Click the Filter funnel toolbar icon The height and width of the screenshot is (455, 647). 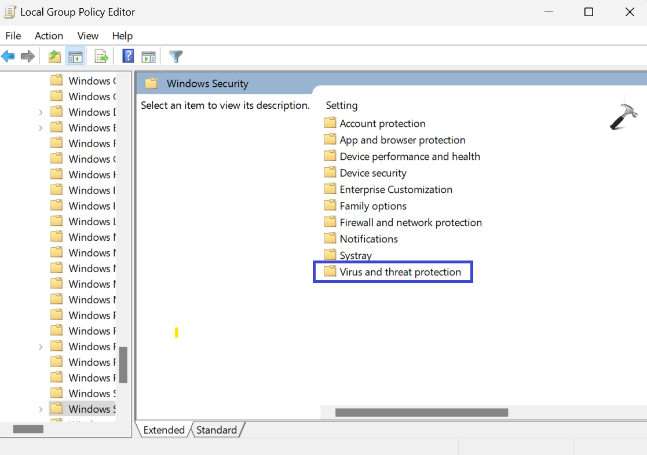click(176, 56)
